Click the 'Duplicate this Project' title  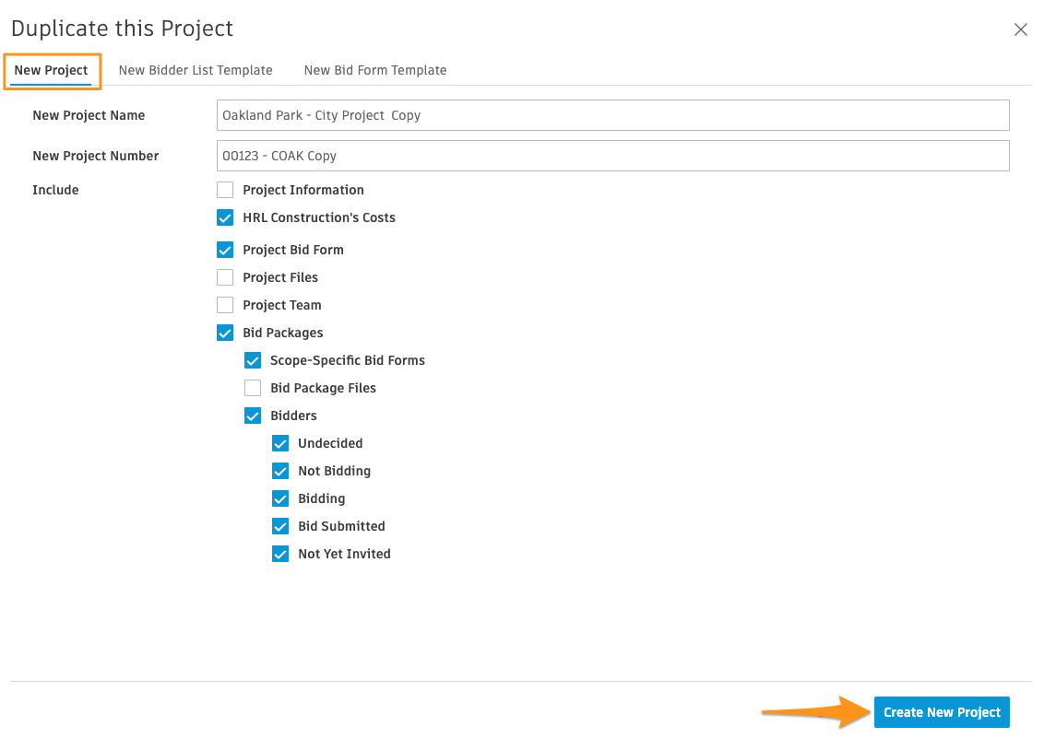coord(122,29)
